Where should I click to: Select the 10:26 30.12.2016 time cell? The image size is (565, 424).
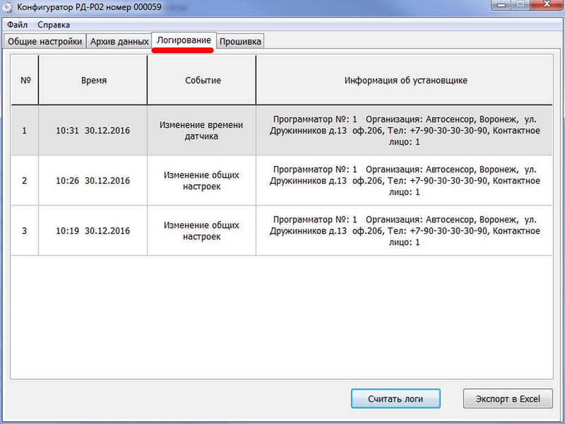pyautogui.click(x=93, y=181)
